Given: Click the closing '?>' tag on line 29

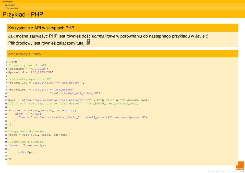Looking at the screenshot, I should click(x=10, y=159).
